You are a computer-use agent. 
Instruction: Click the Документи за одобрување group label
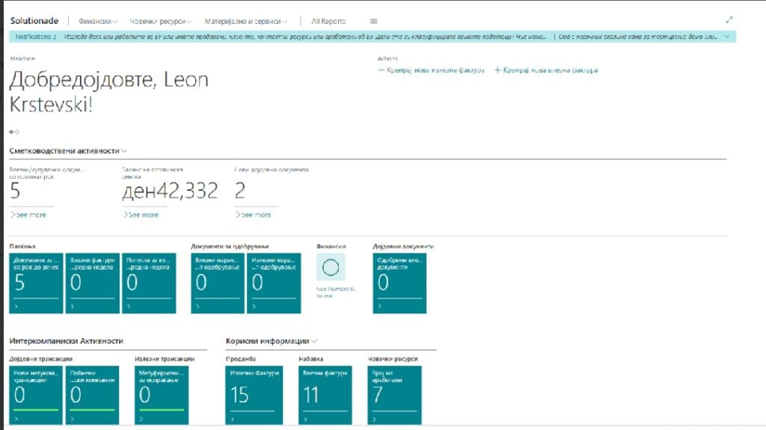[x=230, y=246]
